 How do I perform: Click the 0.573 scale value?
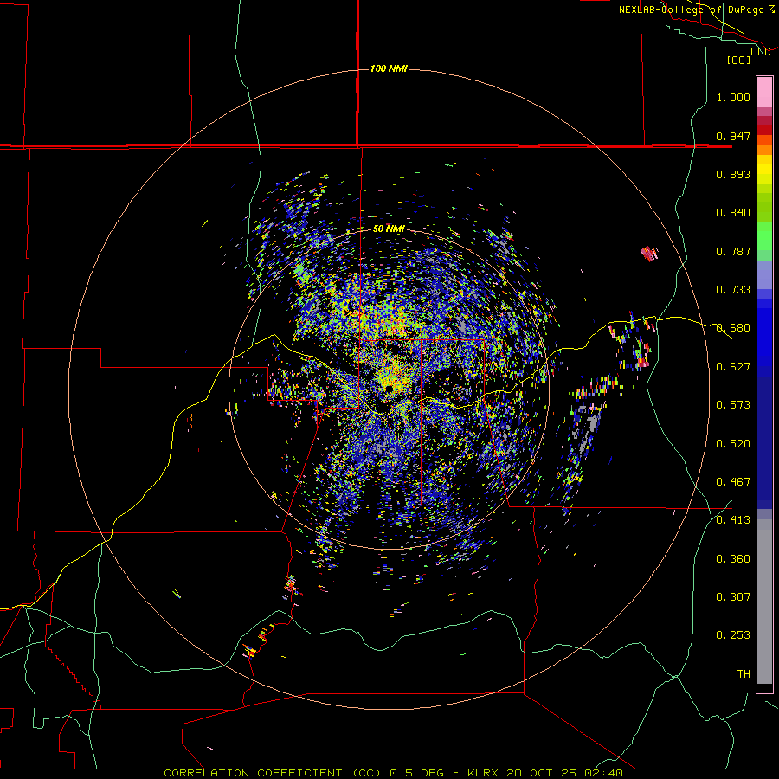click(x=733, y=405)
